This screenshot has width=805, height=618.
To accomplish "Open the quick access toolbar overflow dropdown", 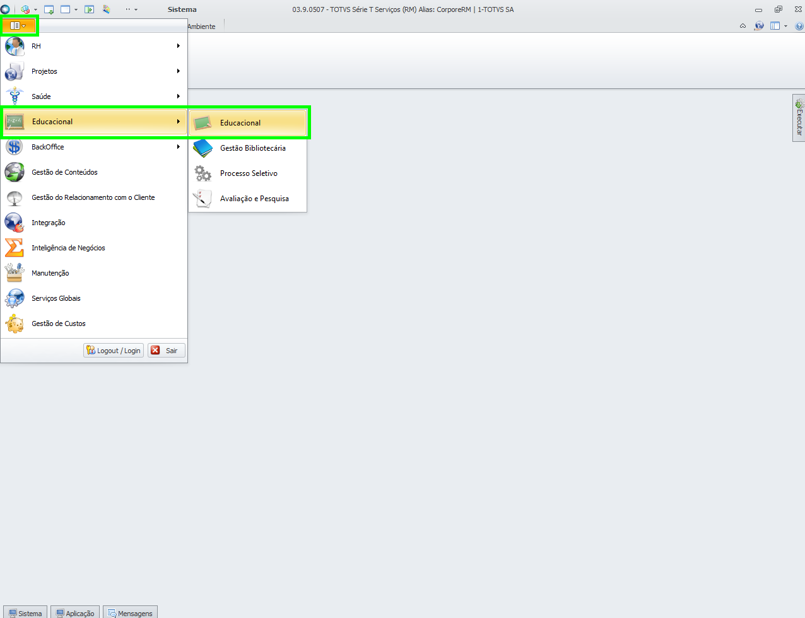I will tap(136, 10).
